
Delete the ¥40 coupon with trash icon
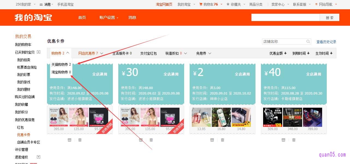(294, 140)
